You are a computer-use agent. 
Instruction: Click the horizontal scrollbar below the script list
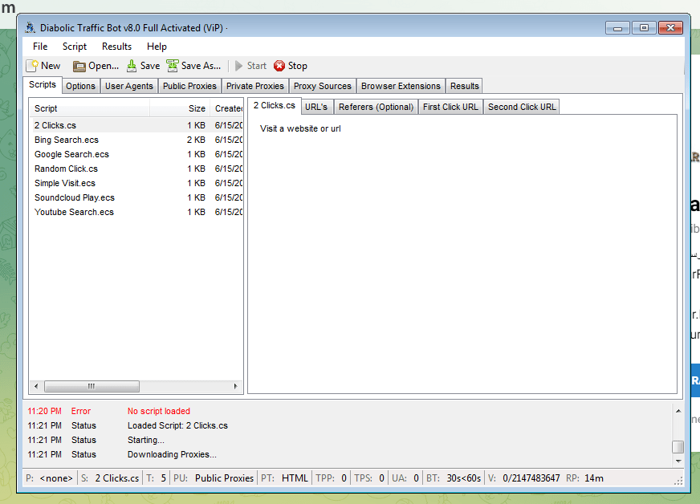click(x=92, y=386)
